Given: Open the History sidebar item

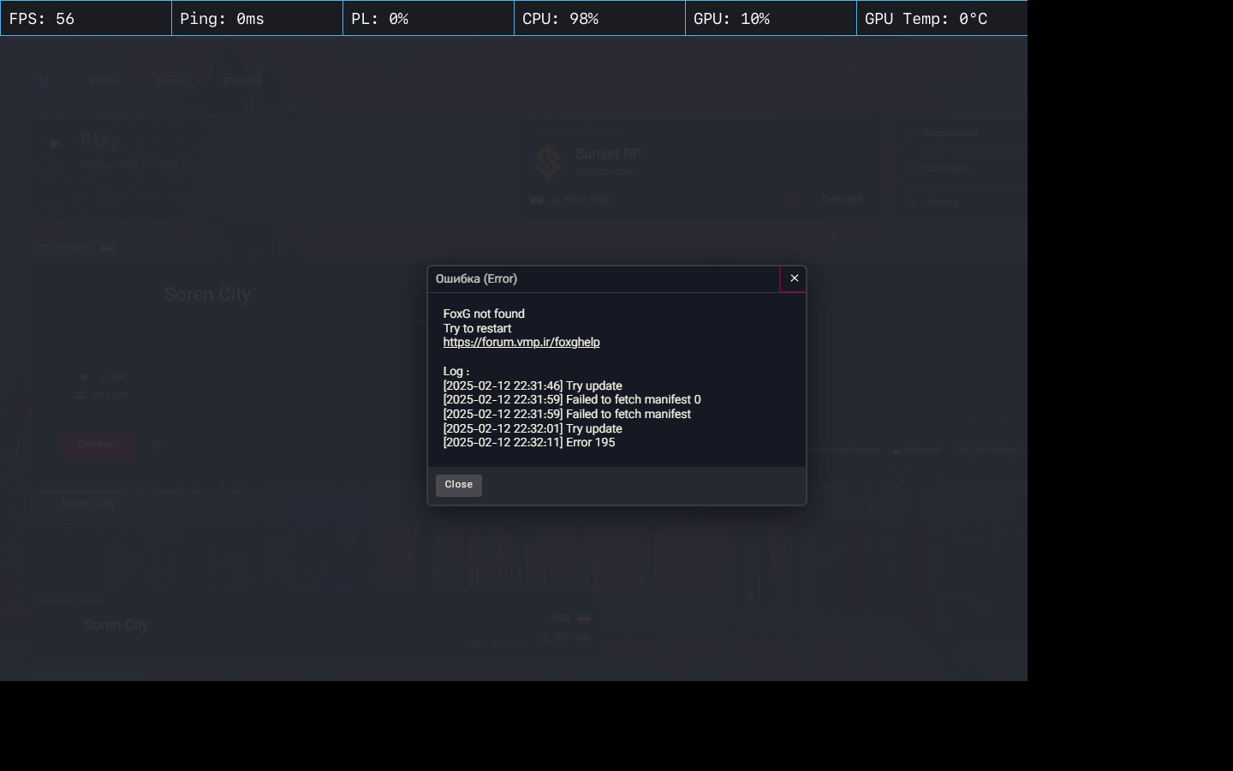Looking at the screenshot, I should (940, 203).
